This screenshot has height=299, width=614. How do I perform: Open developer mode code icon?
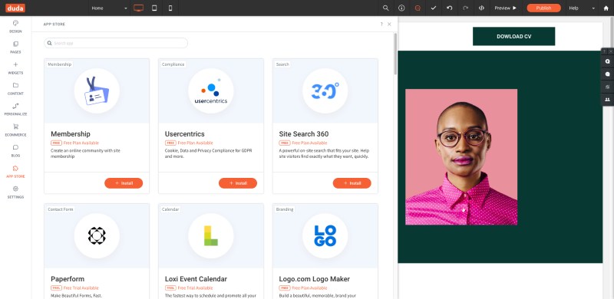(x=482, y=8)
